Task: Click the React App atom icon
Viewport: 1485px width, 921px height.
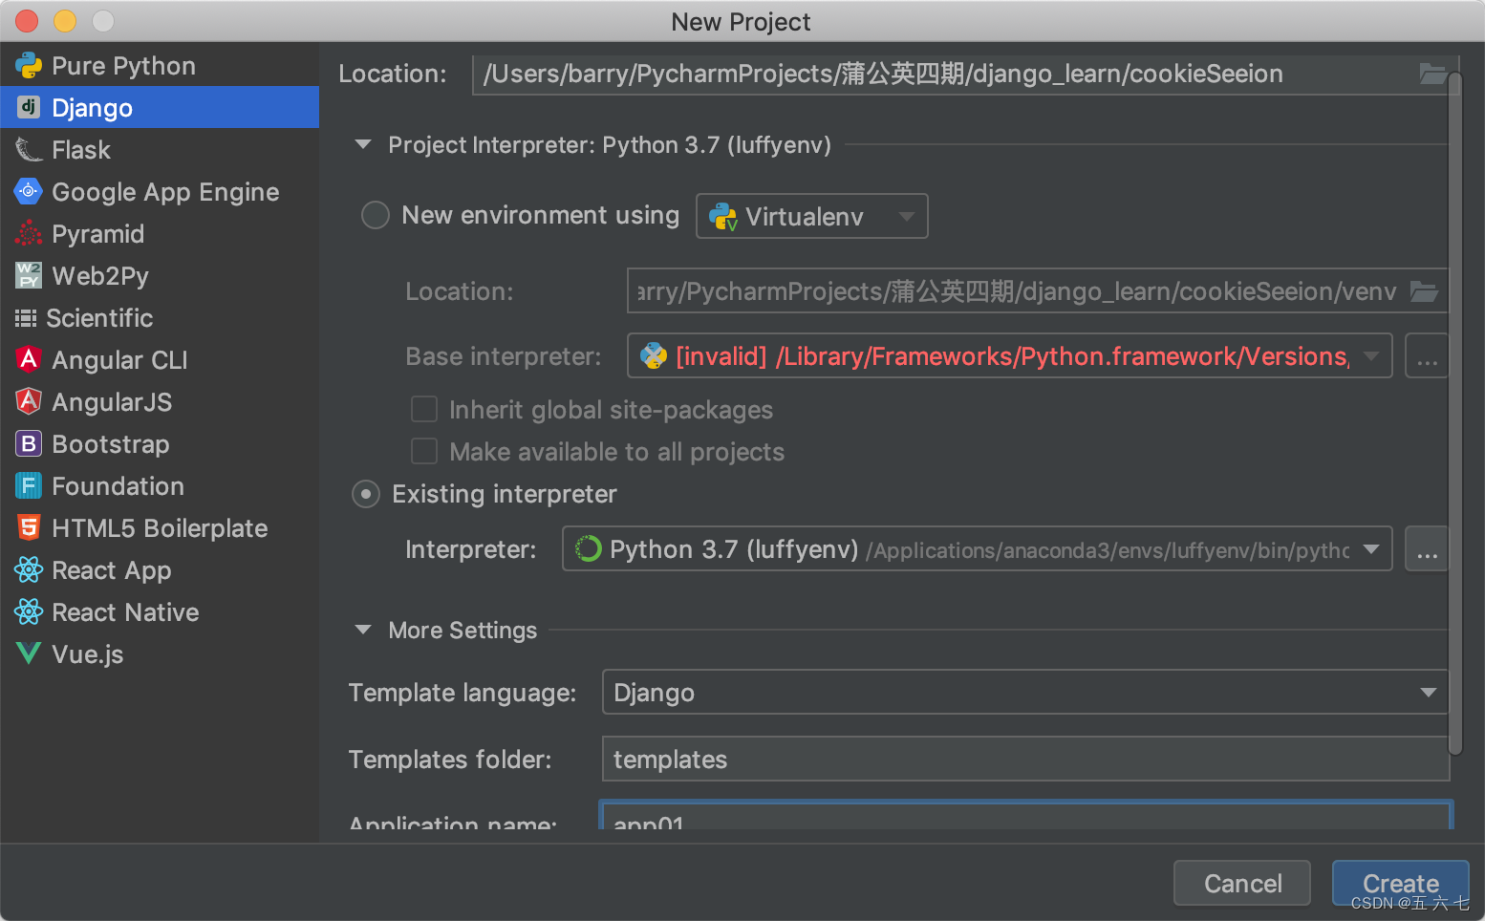Action: (29, 569)
